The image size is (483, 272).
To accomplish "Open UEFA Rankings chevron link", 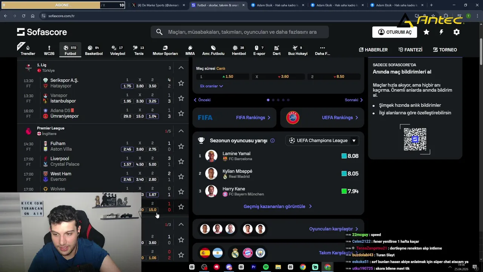I will point(340,117).
